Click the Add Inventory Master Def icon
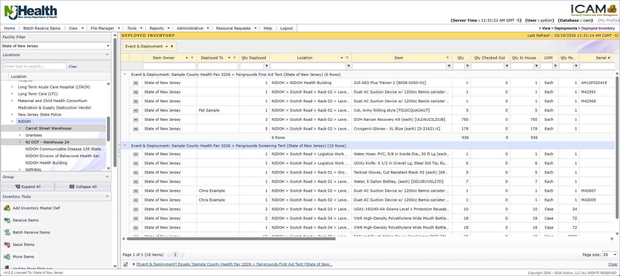This screenshot has height=276, width=620. pyautogui.click(x=7, y=208)
